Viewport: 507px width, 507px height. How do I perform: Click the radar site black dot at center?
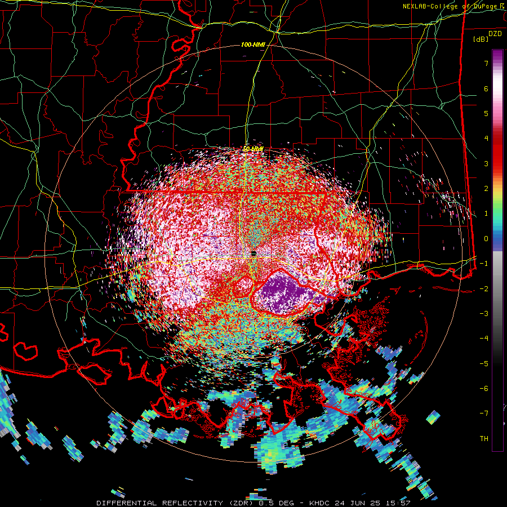pyautogui.click(x=253, y=253)
